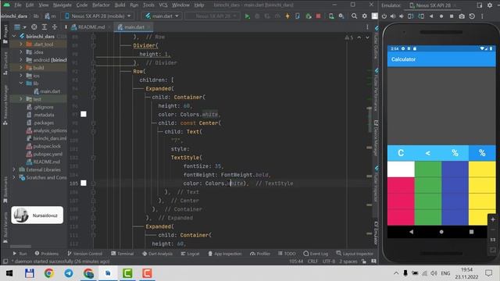Open main.dart run configuration dropdown
Image resolution: width=500 pixels, height=281 pixels.
tap(162, 16)
